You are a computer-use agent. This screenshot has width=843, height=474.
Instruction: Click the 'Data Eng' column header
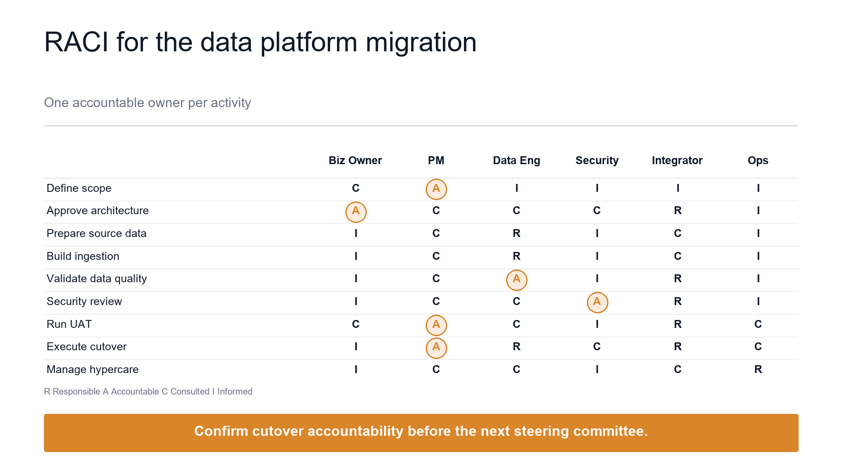[x=517, y=161]
